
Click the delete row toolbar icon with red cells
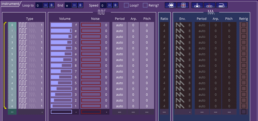tap(183, 5)
